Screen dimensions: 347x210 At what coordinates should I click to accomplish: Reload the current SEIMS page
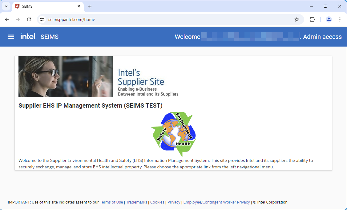pos(29,19)
